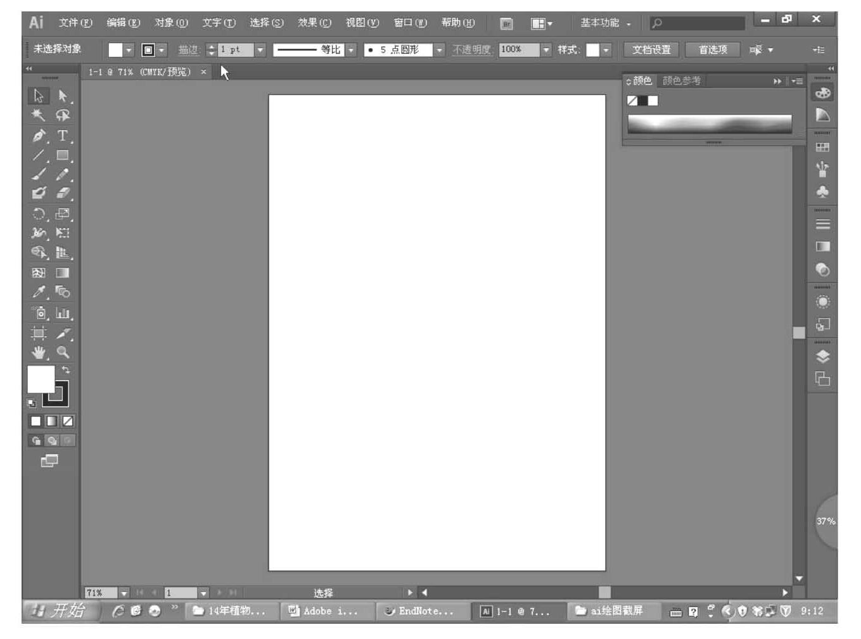Image resolution: width=861 pixels, height=639 pixels.
Task: Activate the Zoom magnifier tool
Action: (x=63, y=352)
